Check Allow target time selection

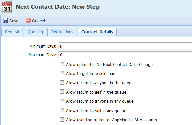pos(62,73)
